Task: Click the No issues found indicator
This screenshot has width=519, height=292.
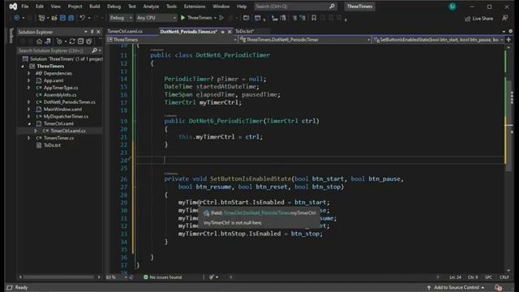Action: tap(162, 277)
